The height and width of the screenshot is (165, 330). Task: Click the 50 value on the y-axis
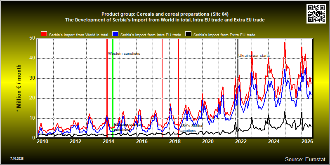[33, 38]
